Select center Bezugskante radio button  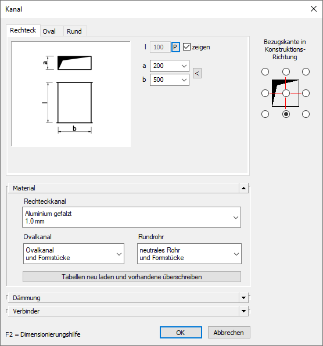pos(286,93)
